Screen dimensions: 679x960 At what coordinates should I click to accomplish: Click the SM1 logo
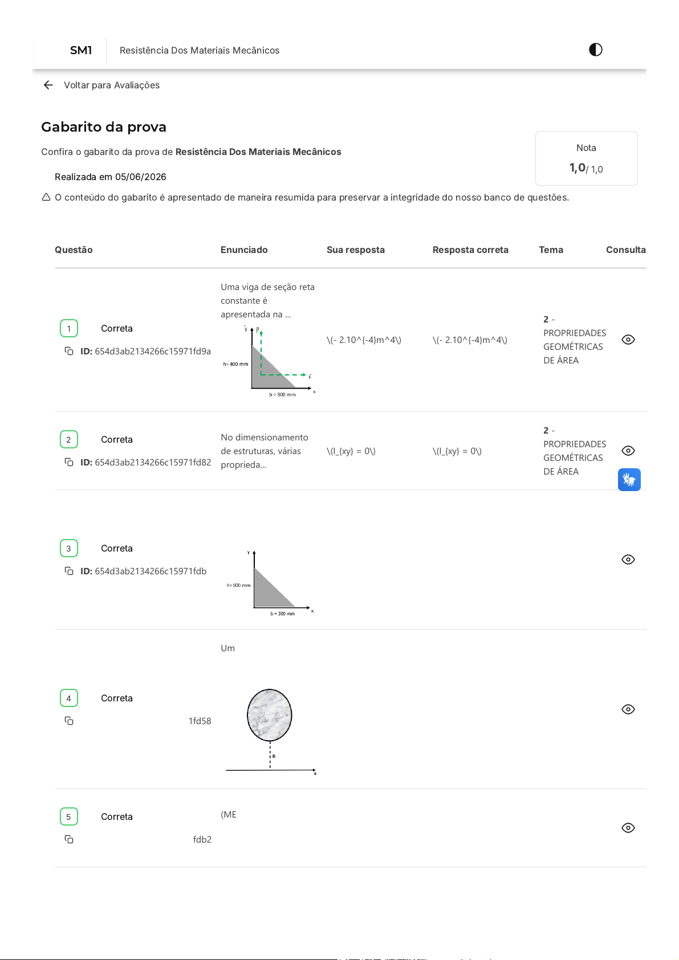coord(81,50)
